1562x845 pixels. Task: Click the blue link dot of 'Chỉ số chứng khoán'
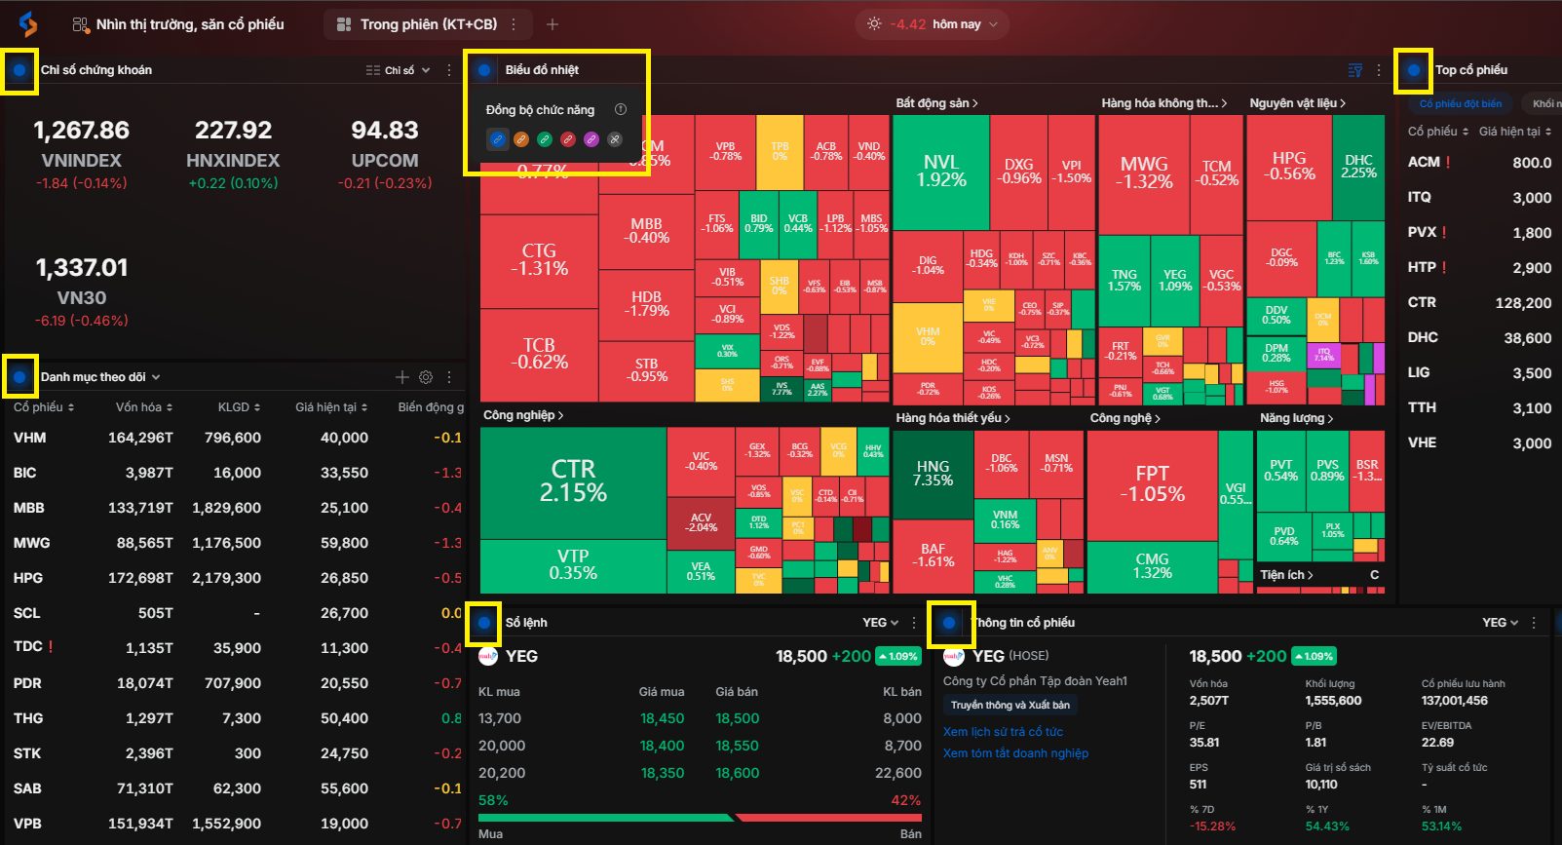click(19, 70)
